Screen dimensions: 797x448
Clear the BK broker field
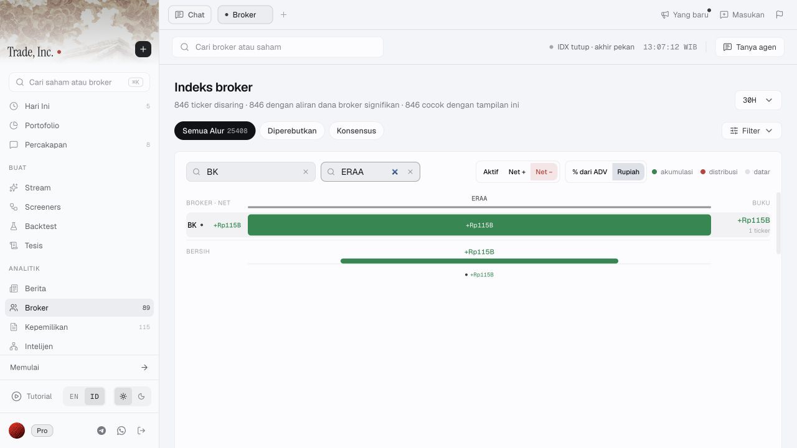coord(306,172)
